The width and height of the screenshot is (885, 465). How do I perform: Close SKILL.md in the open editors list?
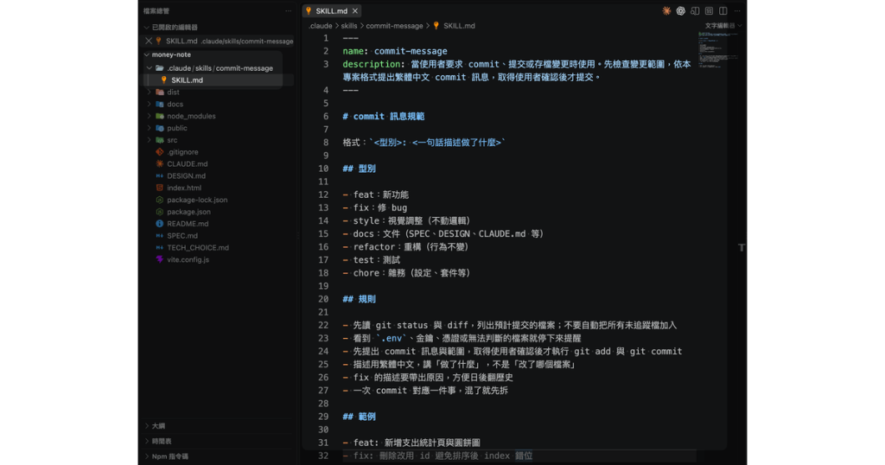(149, 41)
